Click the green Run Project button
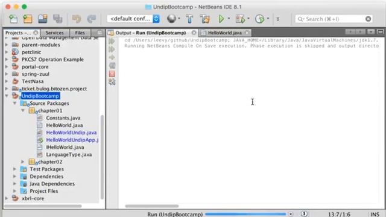386x217 pixels. coord(221,19)
